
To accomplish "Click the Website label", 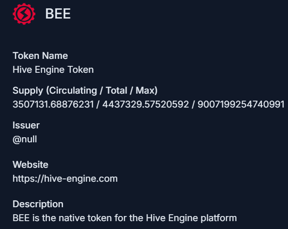I will (30, 165).
